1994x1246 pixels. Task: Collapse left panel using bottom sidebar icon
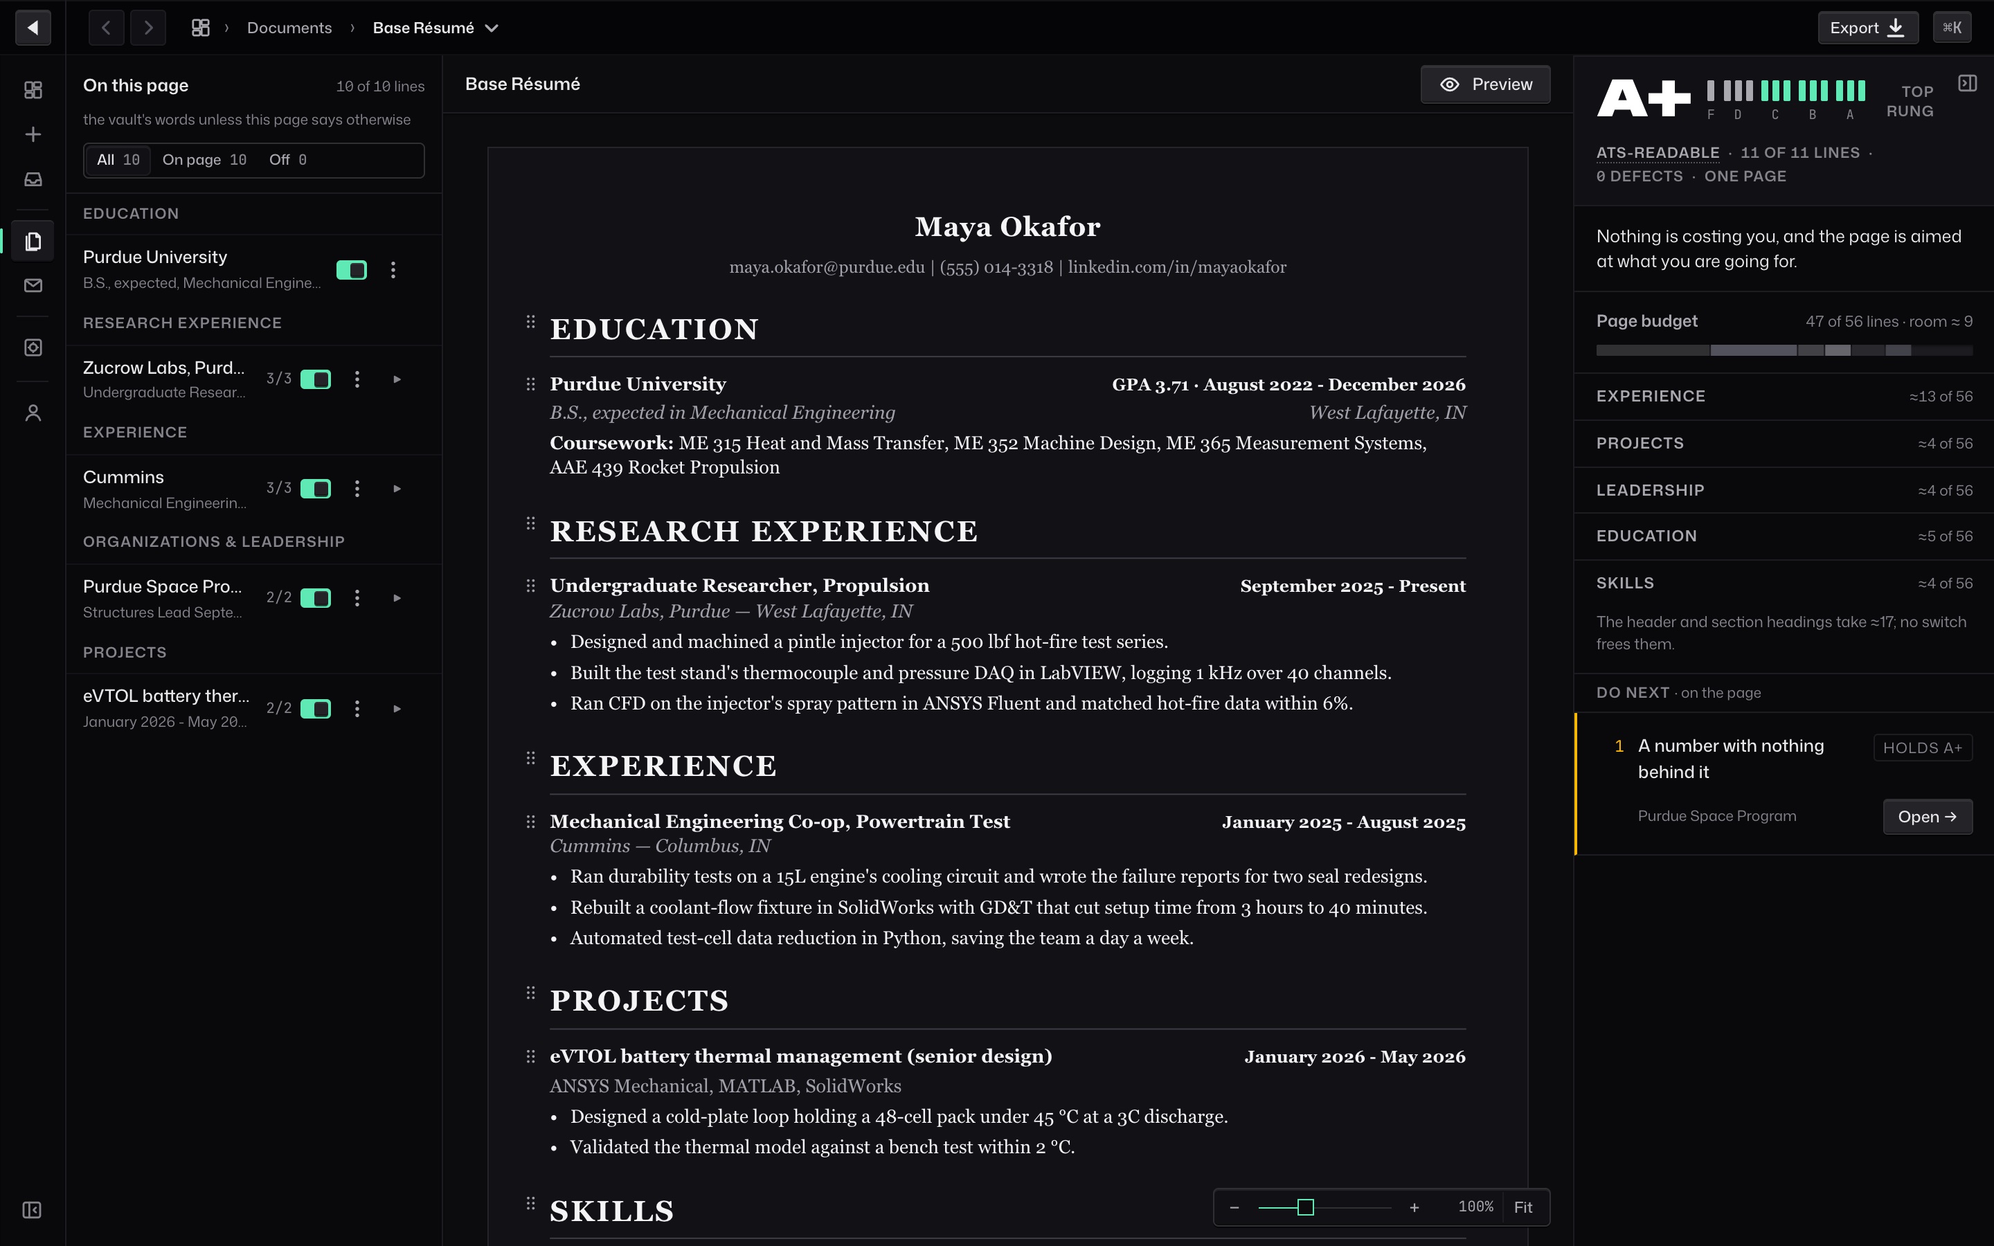tap(32, 1210)
